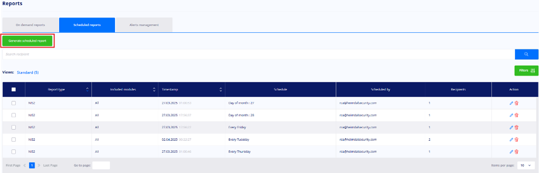The width and height of the screenshot is (539, 173).
Task: Edit the Day of month : 27 report
Action: pos(511,103)
